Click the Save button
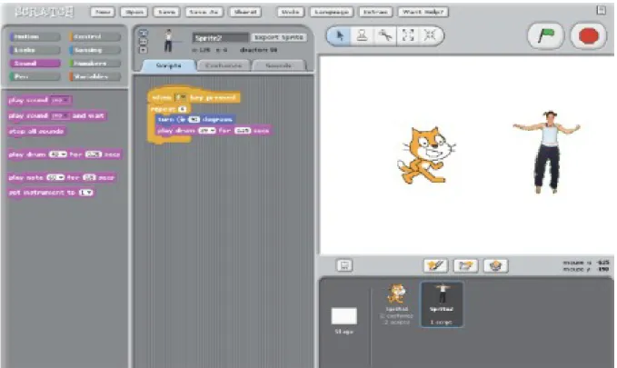This screenshot has height=368, width=617. click(x=166, y=12)
